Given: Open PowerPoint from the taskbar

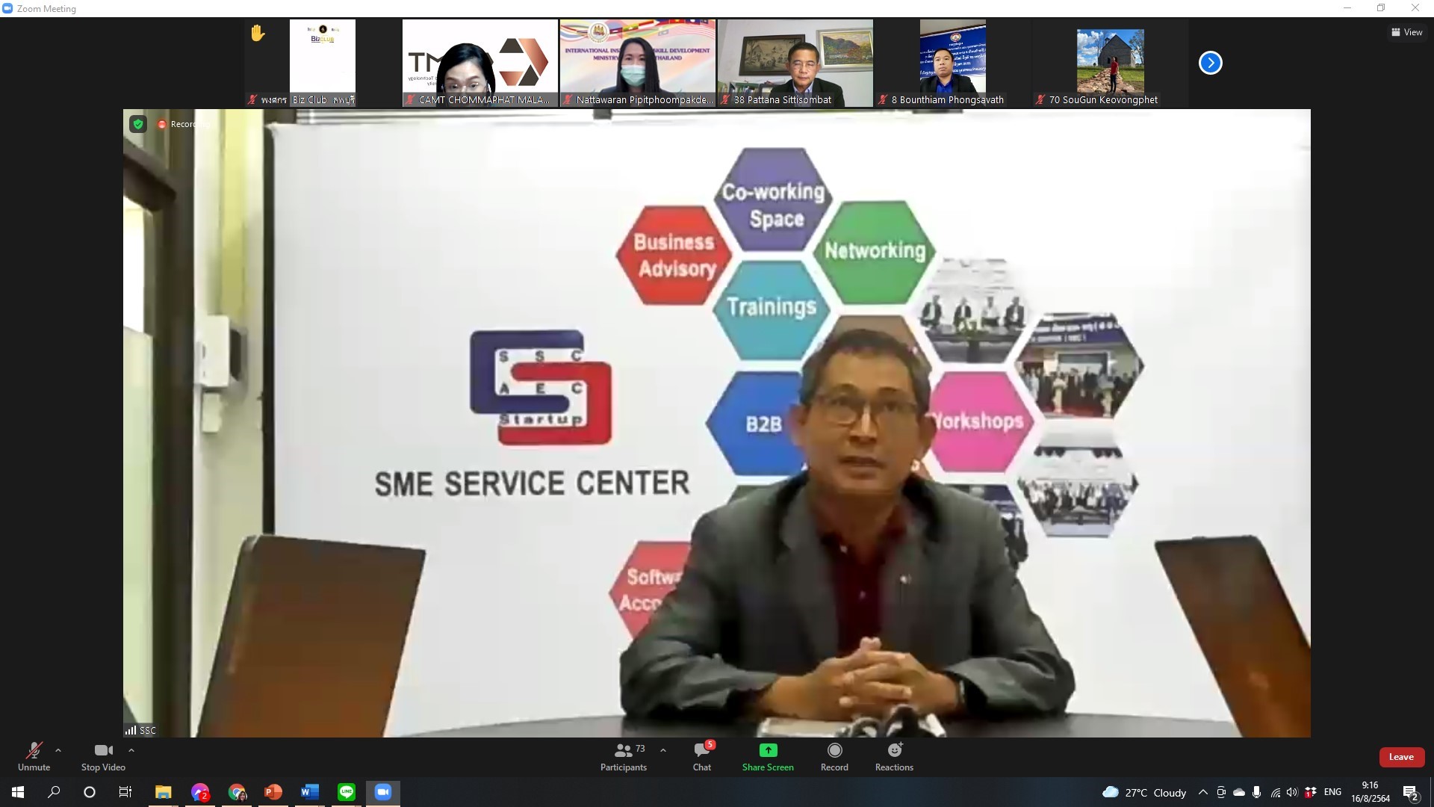Looking at the screenshot, I should 273,792.
